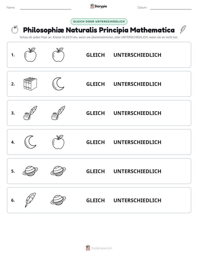The image size is (198, 256).
Task: Circle GLEICH for row 1
Action: (95, 55)
